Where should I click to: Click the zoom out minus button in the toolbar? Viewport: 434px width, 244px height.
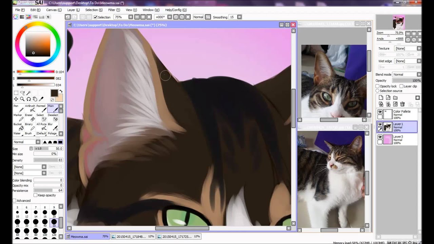tap(137, 17)
